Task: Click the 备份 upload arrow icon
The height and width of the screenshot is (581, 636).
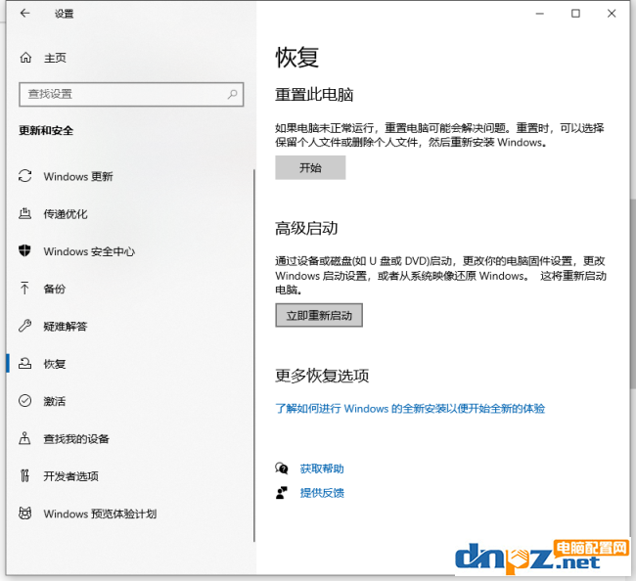Action: (x=24, y=289)
